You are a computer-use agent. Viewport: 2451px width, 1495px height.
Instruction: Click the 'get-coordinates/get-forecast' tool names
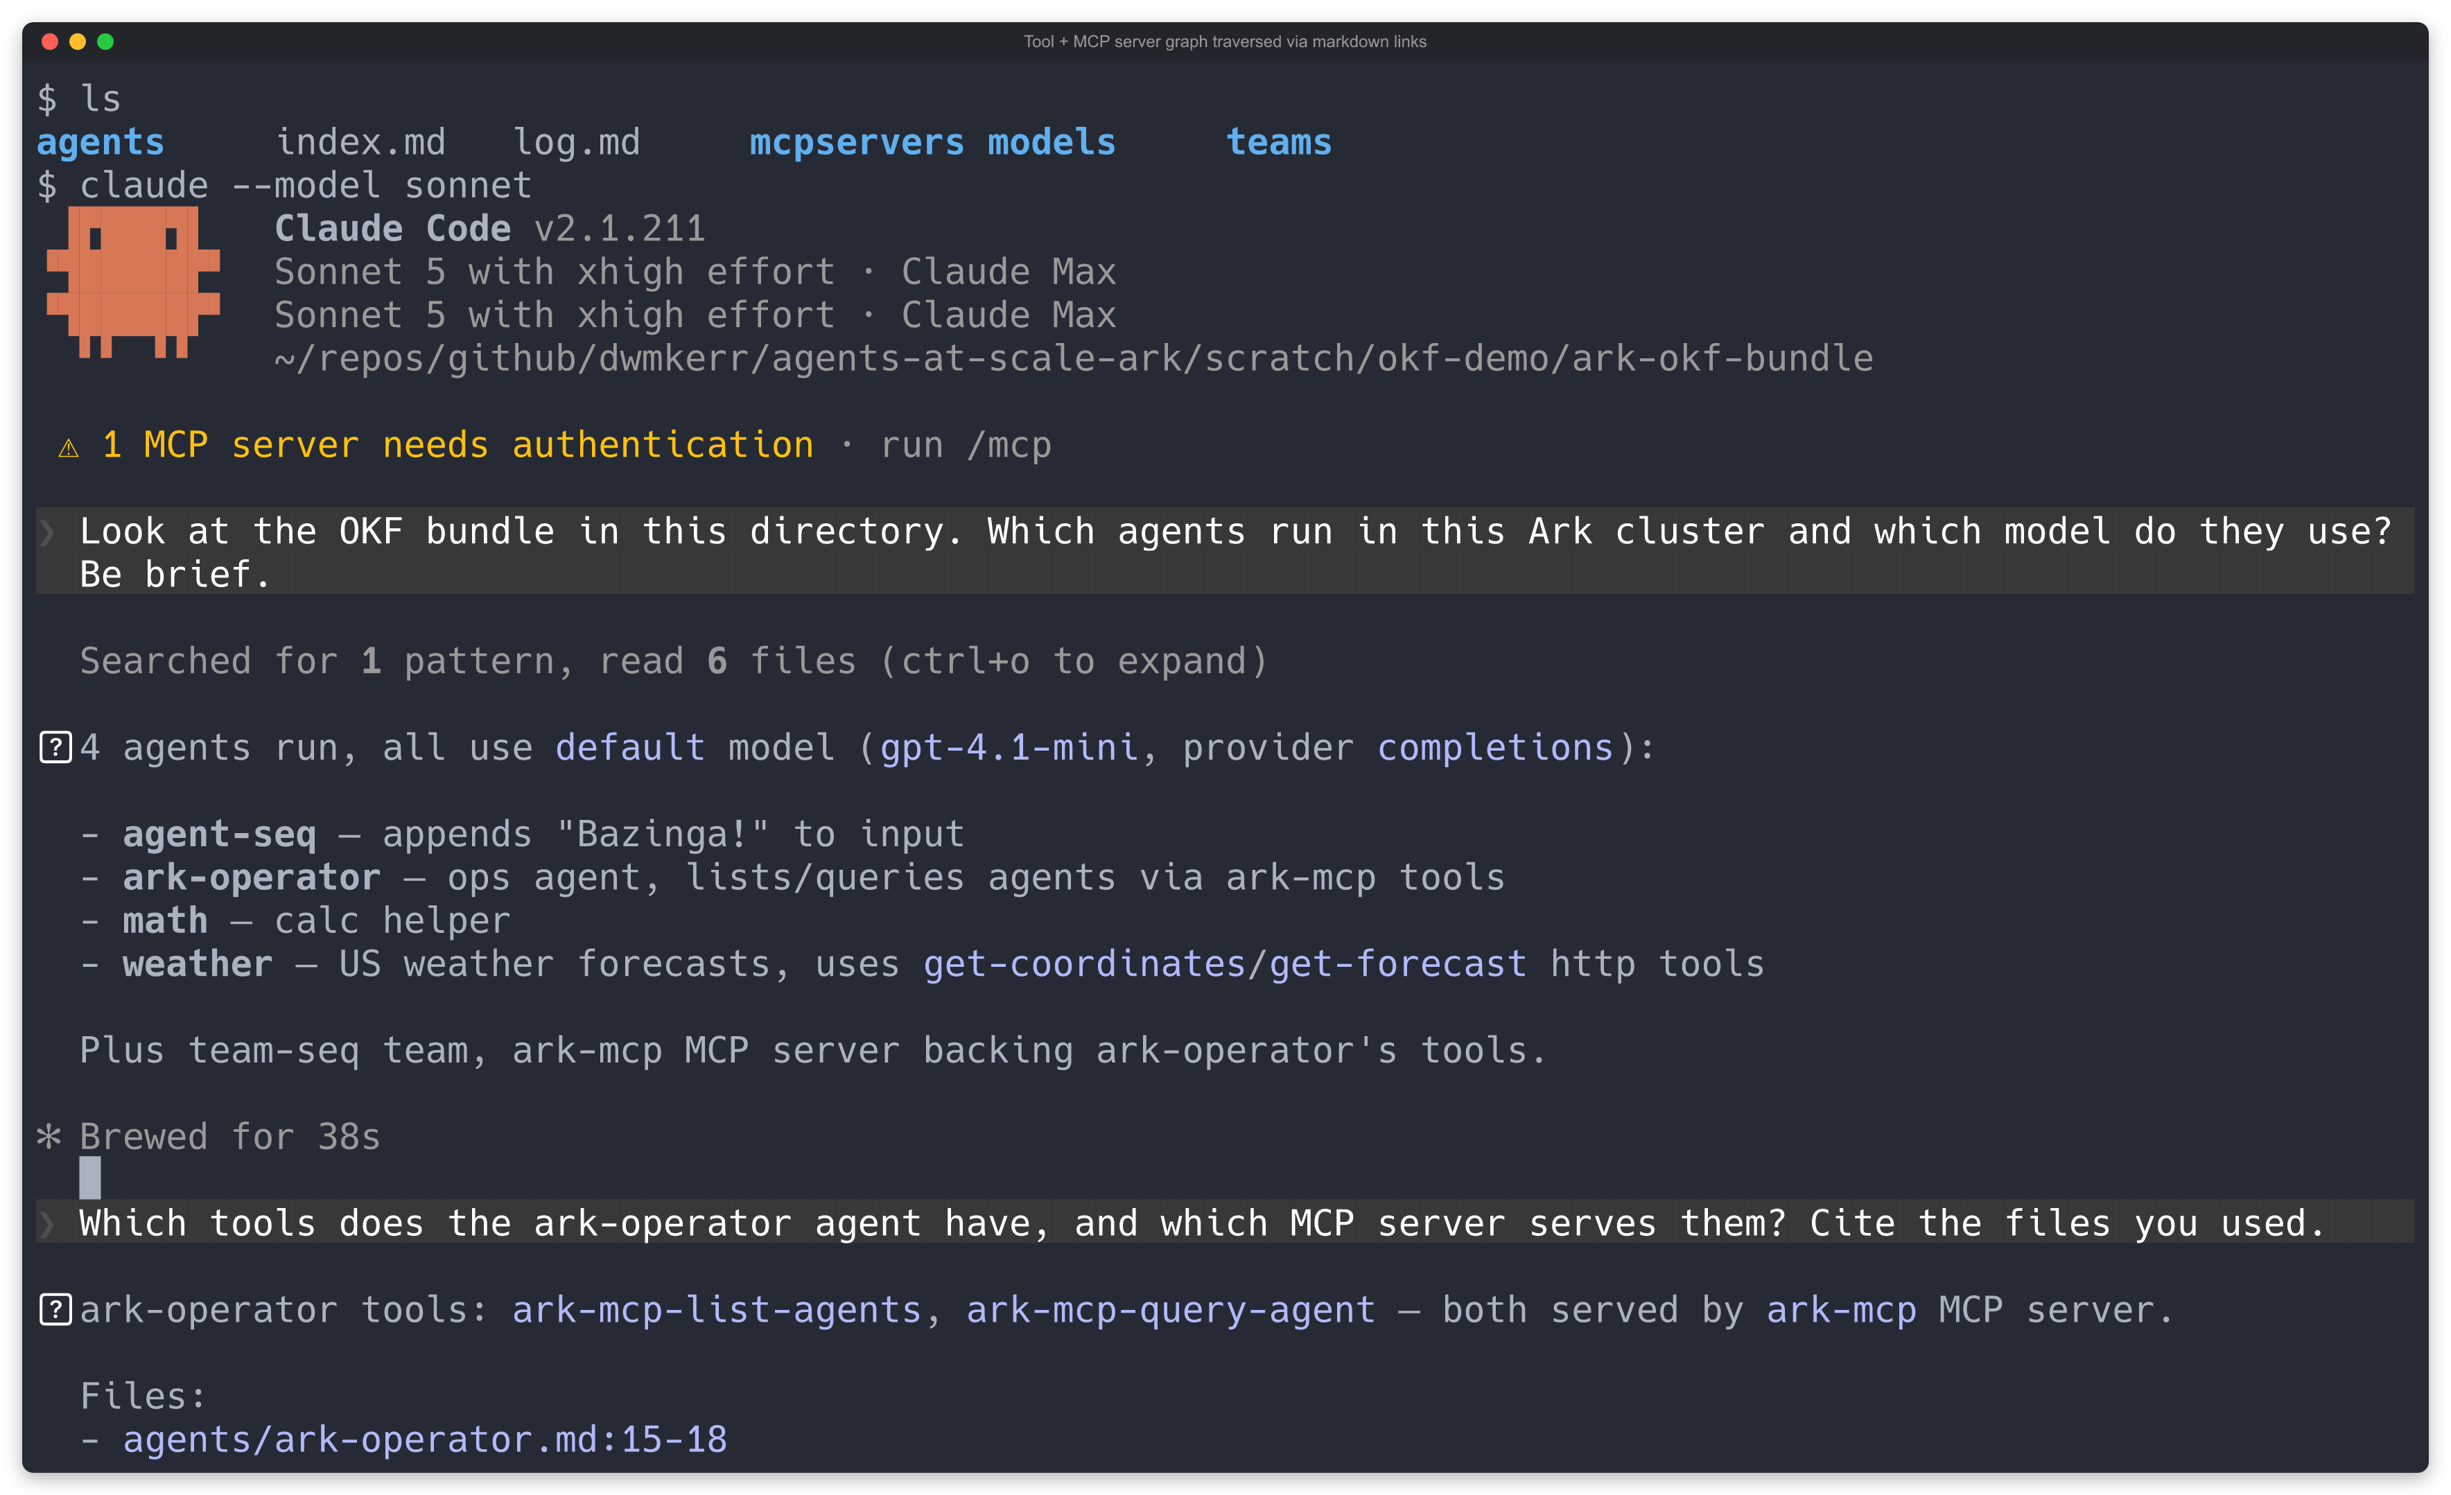point(1225,964)
